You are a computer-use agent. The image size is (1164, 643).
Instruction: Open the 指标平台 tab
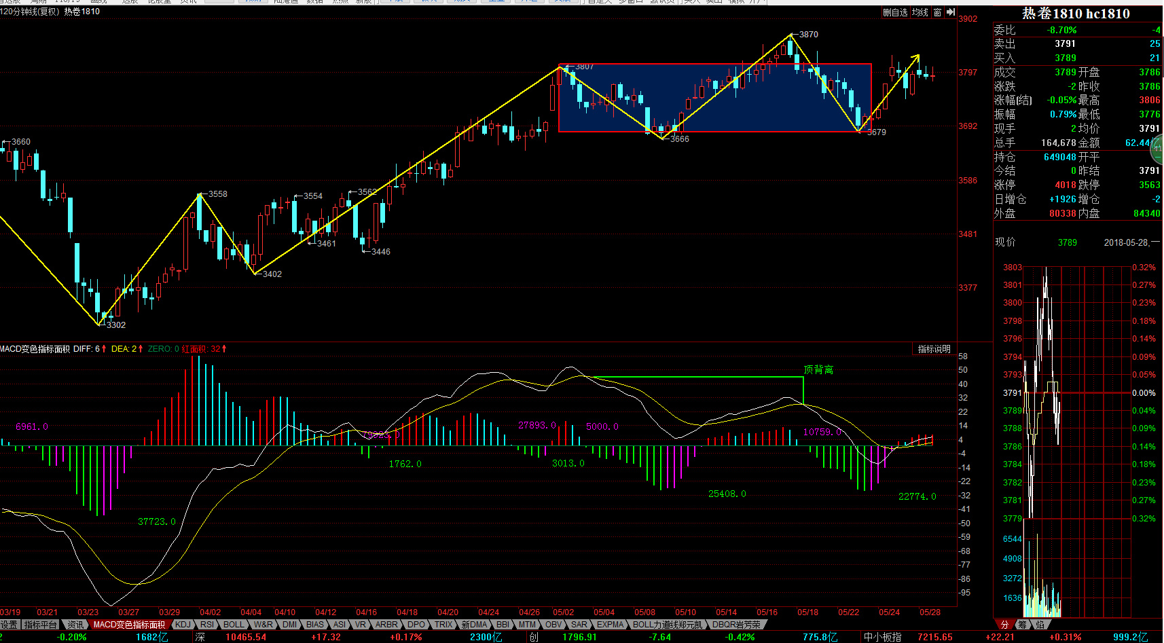tap(41, 625)
